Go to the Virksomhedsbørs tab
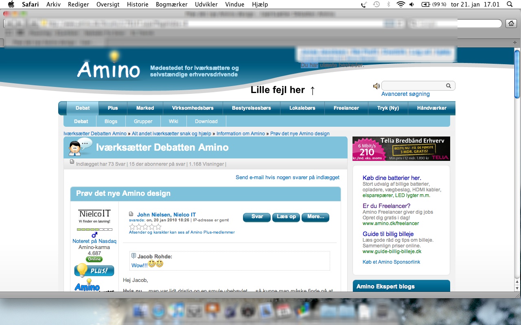 pyautogui.click(x=193, y=108)
